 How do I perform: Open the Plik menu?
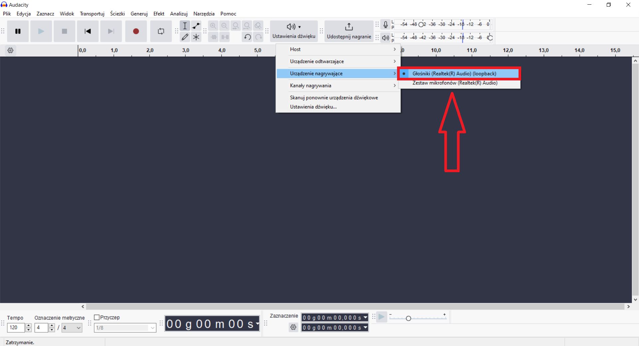click(x=7, y=14)
